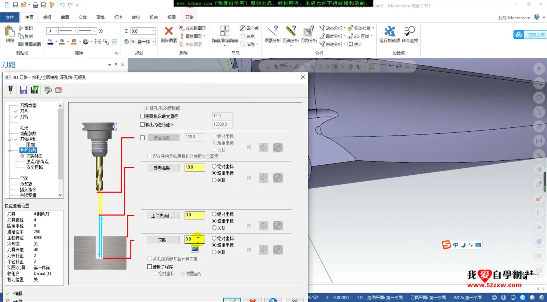The image size is (547, 302).
Task: Open the 文件 file menu
Action: (x=10, y=17)
